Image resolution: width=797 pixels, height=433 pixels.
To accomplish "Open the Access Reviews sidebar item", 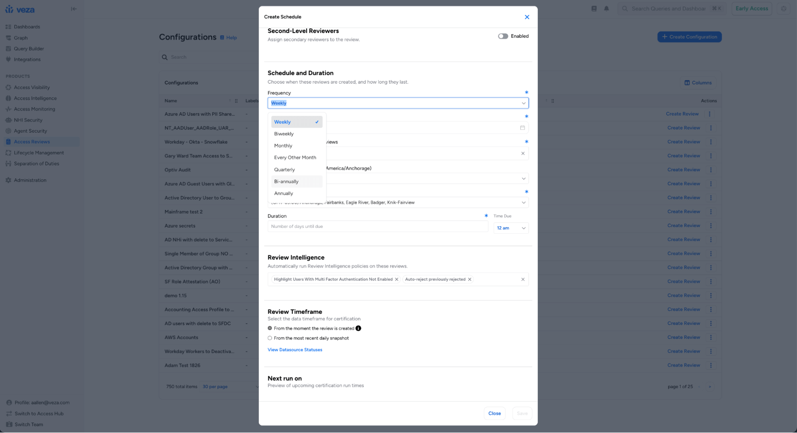I will [32, 142].
